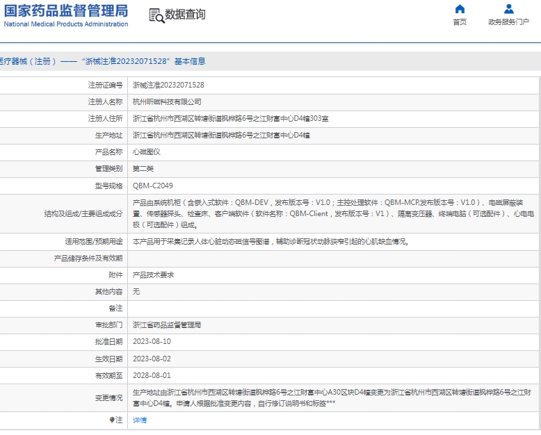Image resolution: width=541 pixels, height=435 pixels.
Task: Click the 数据查询 search document icon
Action: (x=156, y=16)
